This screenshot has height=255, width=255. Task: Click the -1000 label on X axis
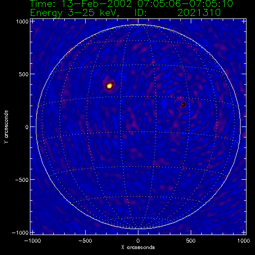(x=32, y=241)
